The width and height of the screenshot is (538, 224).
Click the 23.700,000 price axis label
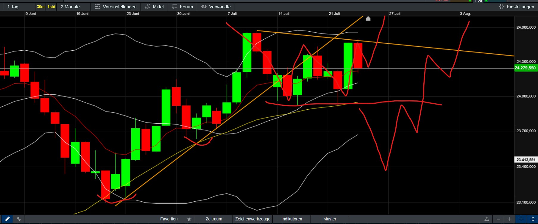(526, 131)
